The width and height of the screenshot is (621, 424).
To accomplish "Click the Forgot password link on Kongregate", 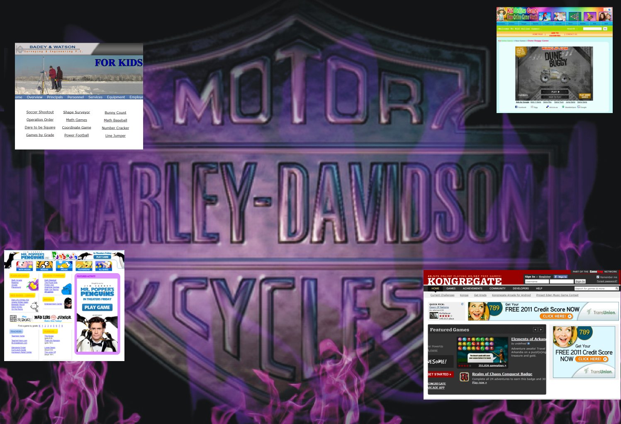I will coord(607,281).
